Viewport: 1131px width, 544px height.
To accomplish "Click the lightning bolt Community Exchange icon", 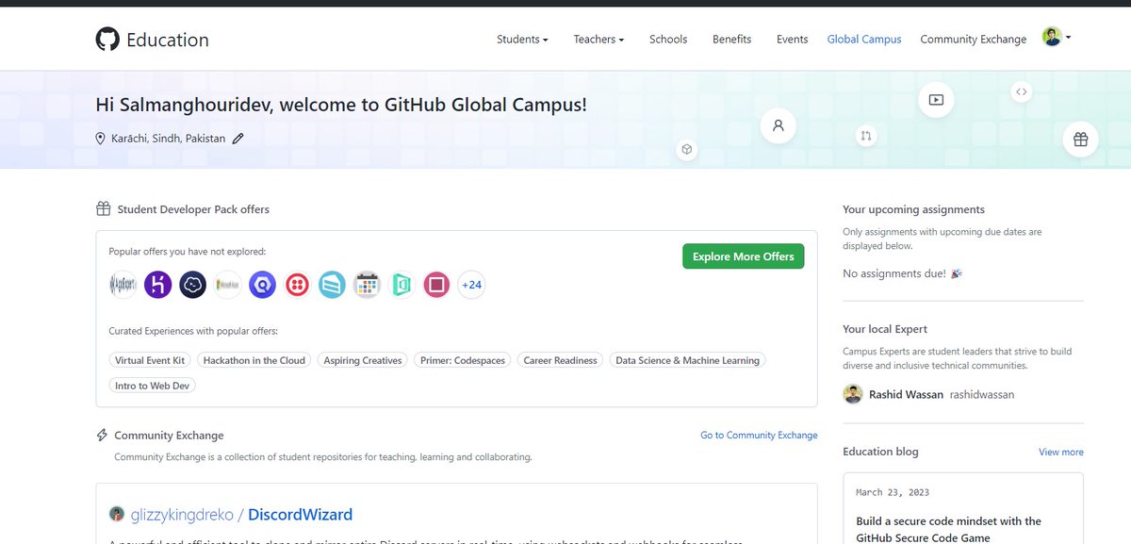I will pos(102,436).
